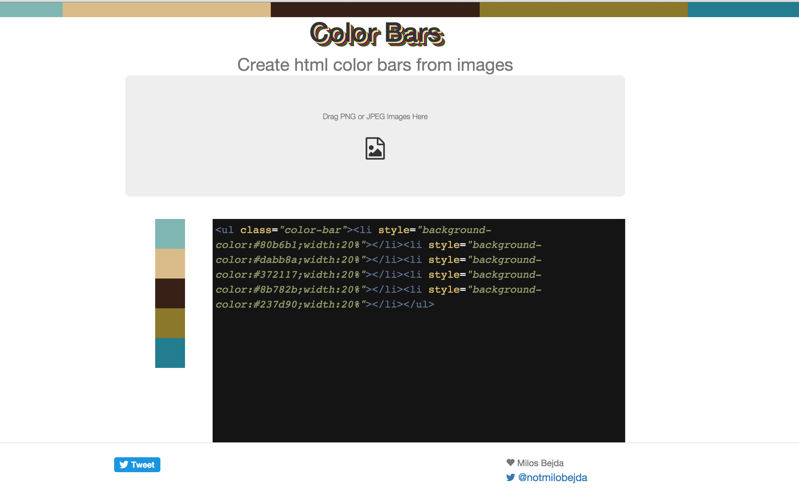This screenshot has height=493, width=799.
Task: Select the deep teal swatch in the vertical palette
Action: tap(170, 353)
